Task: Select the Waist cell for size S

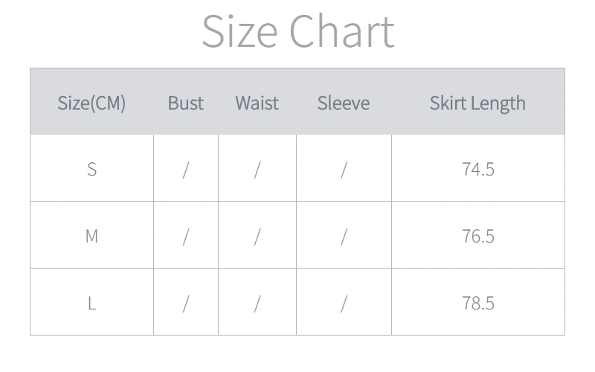Action: click(257, 170)
